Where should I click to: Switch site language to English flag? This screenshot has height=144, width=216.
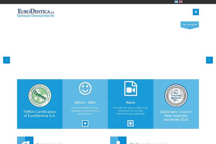(181, 2)
